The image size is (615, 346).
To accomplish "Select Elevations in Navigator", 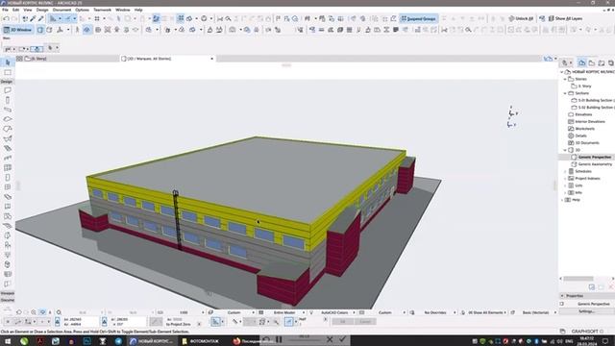I will pyautogui.click(x=583, y=114).
